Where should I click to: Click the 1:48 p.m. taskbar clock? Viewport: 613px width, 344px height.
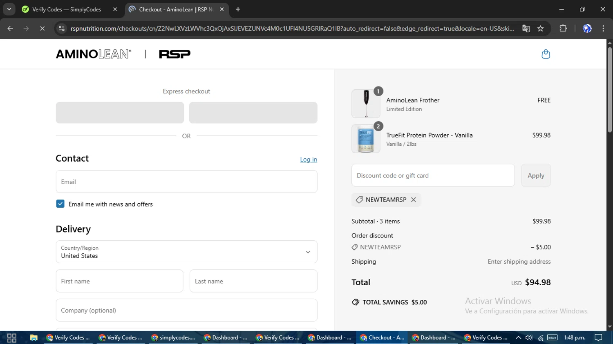(x=575, y=337)
